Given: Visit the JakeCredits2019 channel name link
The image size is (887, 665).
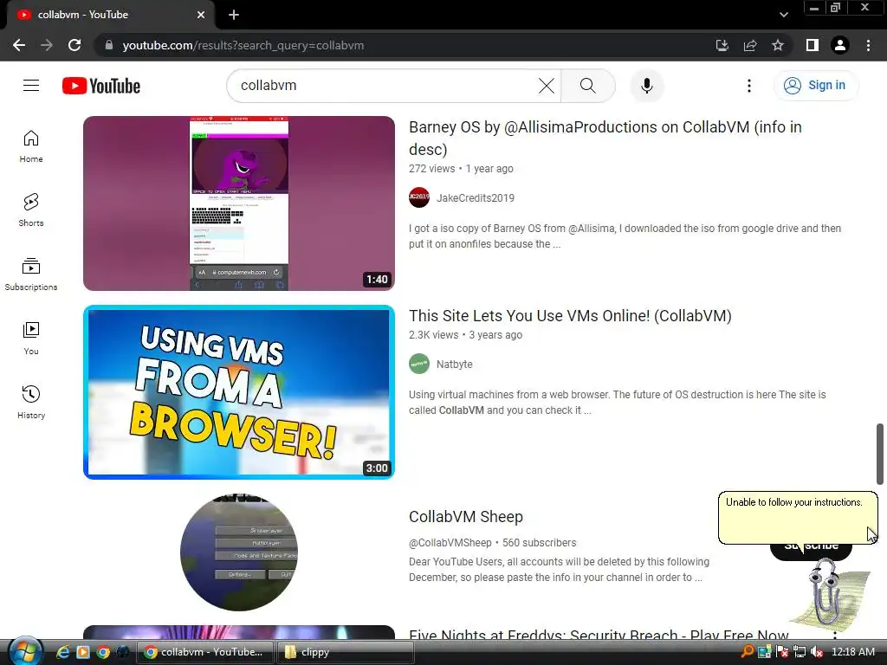Looking at the screenshot, I should [x=476, y=198].
